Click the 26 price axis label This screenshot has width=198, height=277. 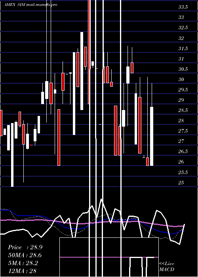(x=181, y=162)
